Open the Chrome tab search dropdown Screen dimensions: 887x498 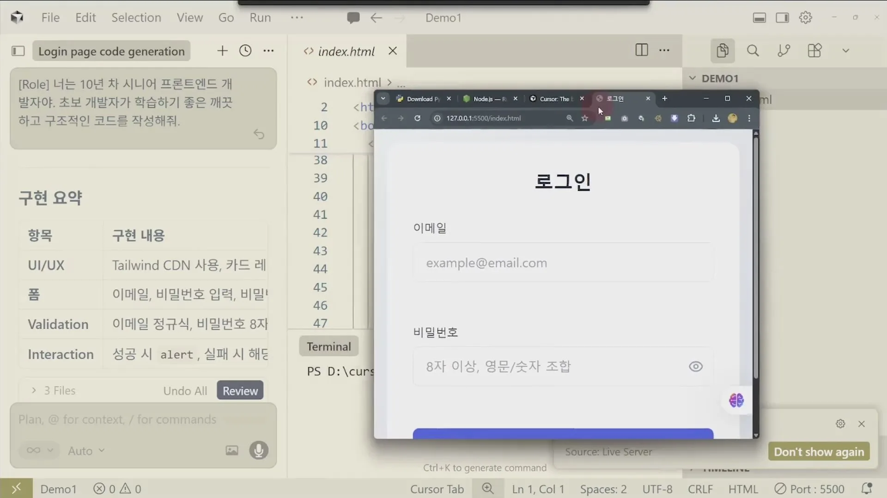[x=383, y=98]
